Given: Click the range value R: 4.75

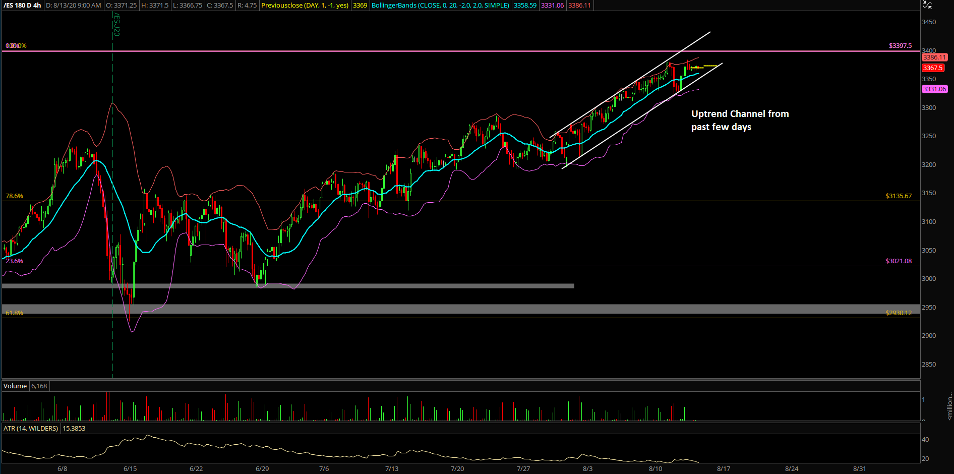Looking at the screenshot, I should (x=247, y=6).
